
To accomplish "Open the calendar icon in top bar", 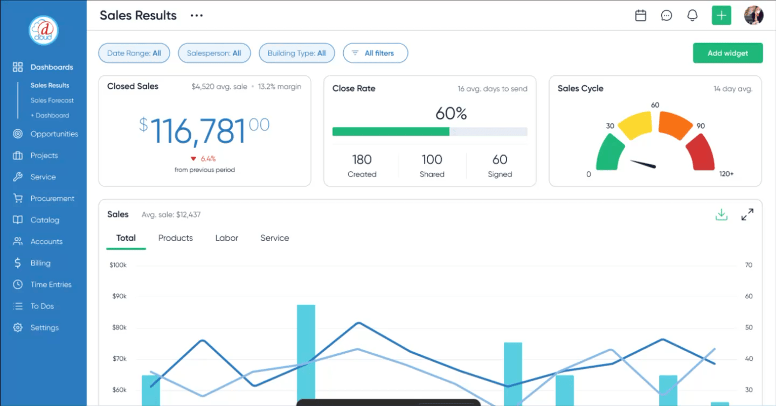I will pos(640,15).
